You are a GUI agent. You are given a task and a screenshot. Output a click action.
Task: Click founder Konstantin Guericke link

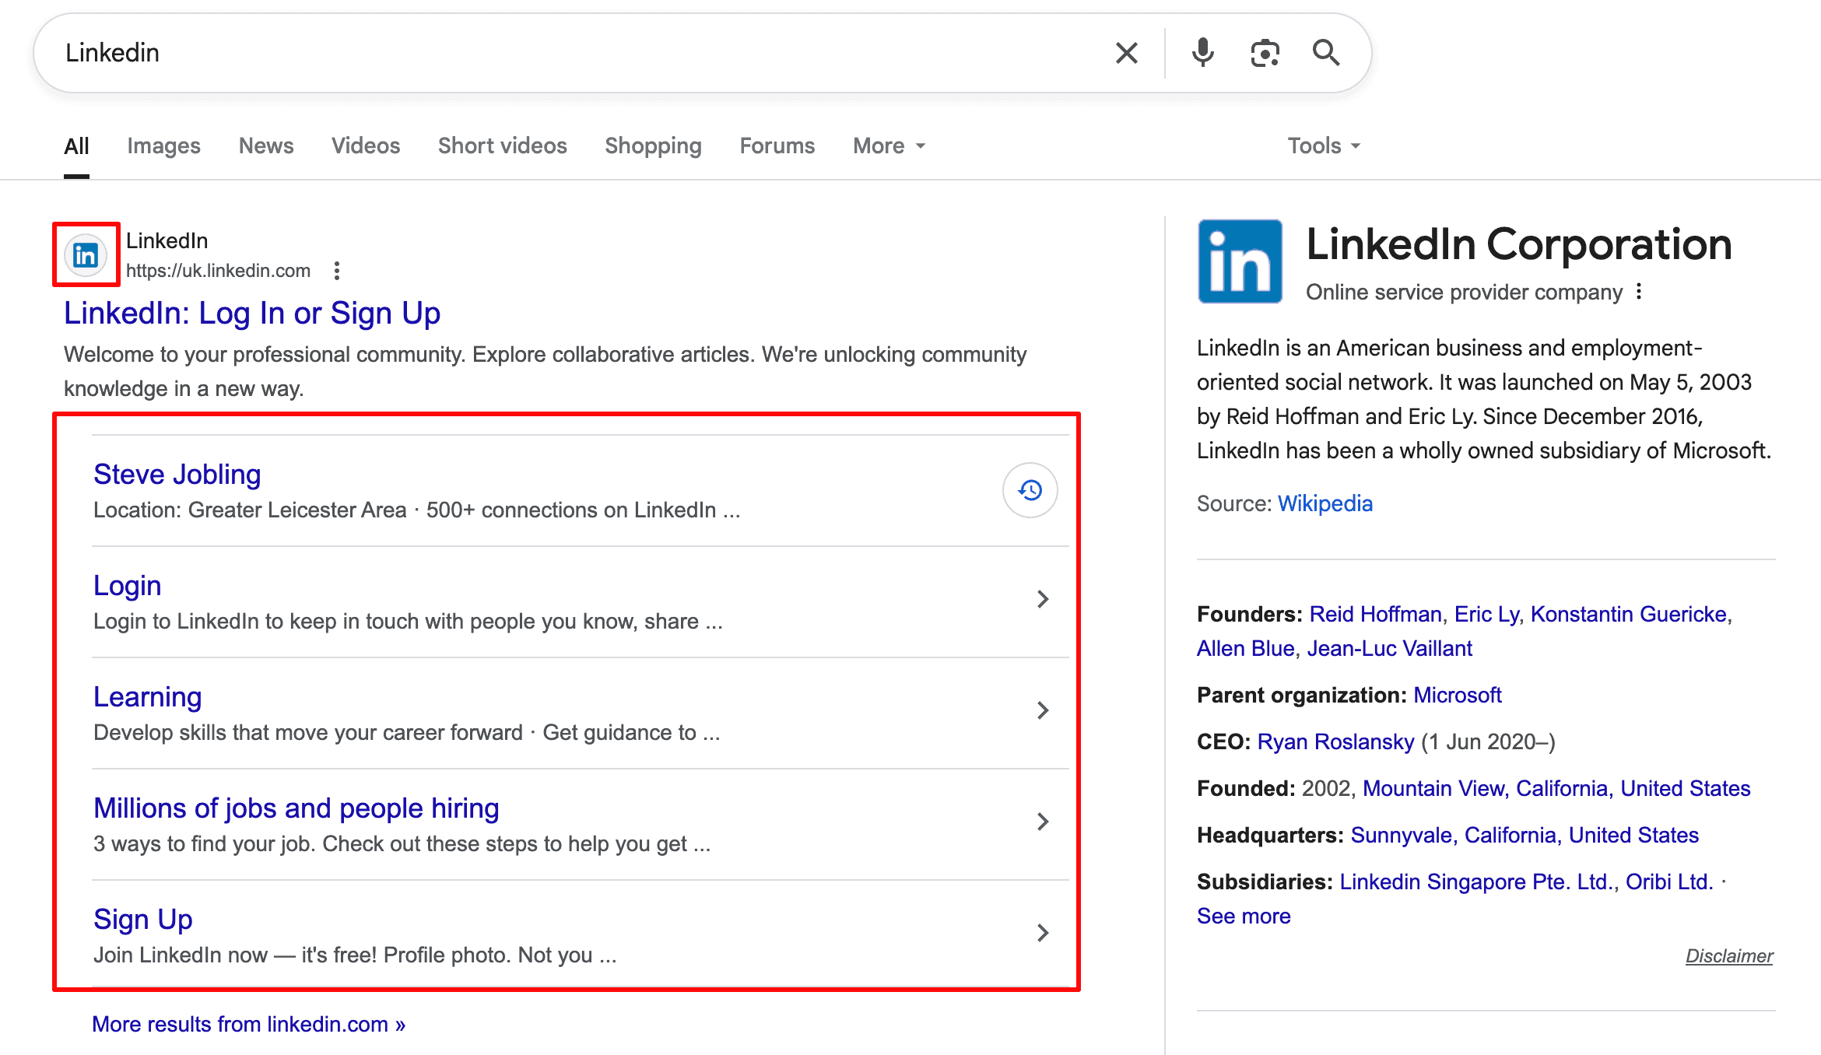tap(1629, 614)
